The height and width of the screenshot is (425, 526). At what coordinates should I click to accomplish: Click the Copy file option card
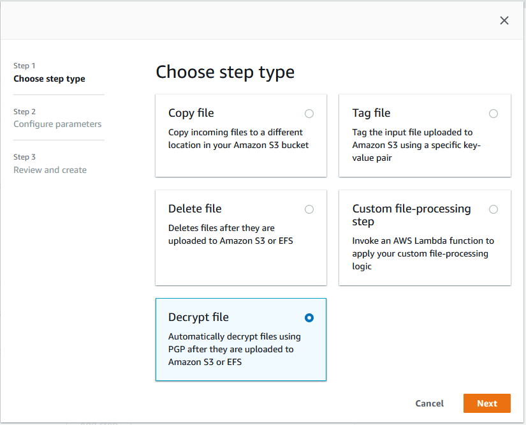click(240, 135)
